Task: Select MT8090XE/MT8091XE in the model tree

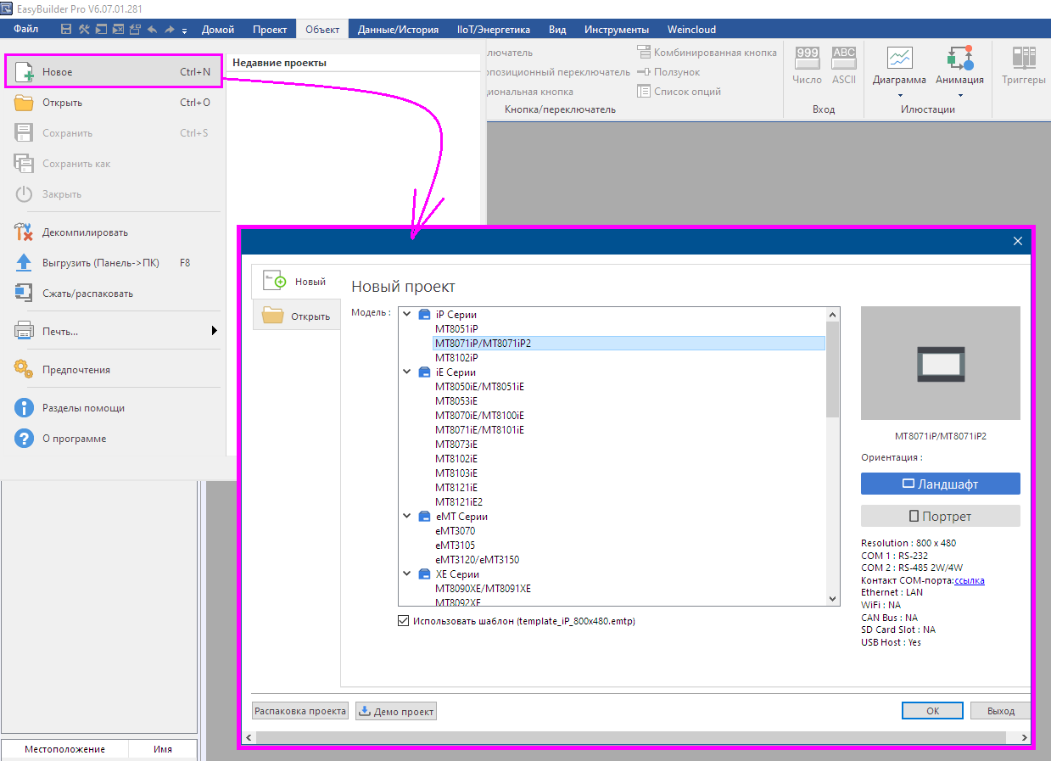Action: click(x=483, y=588)
